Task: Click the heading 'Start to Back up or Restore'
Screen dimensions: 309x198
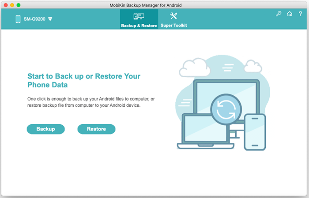Action: (84, 81)
